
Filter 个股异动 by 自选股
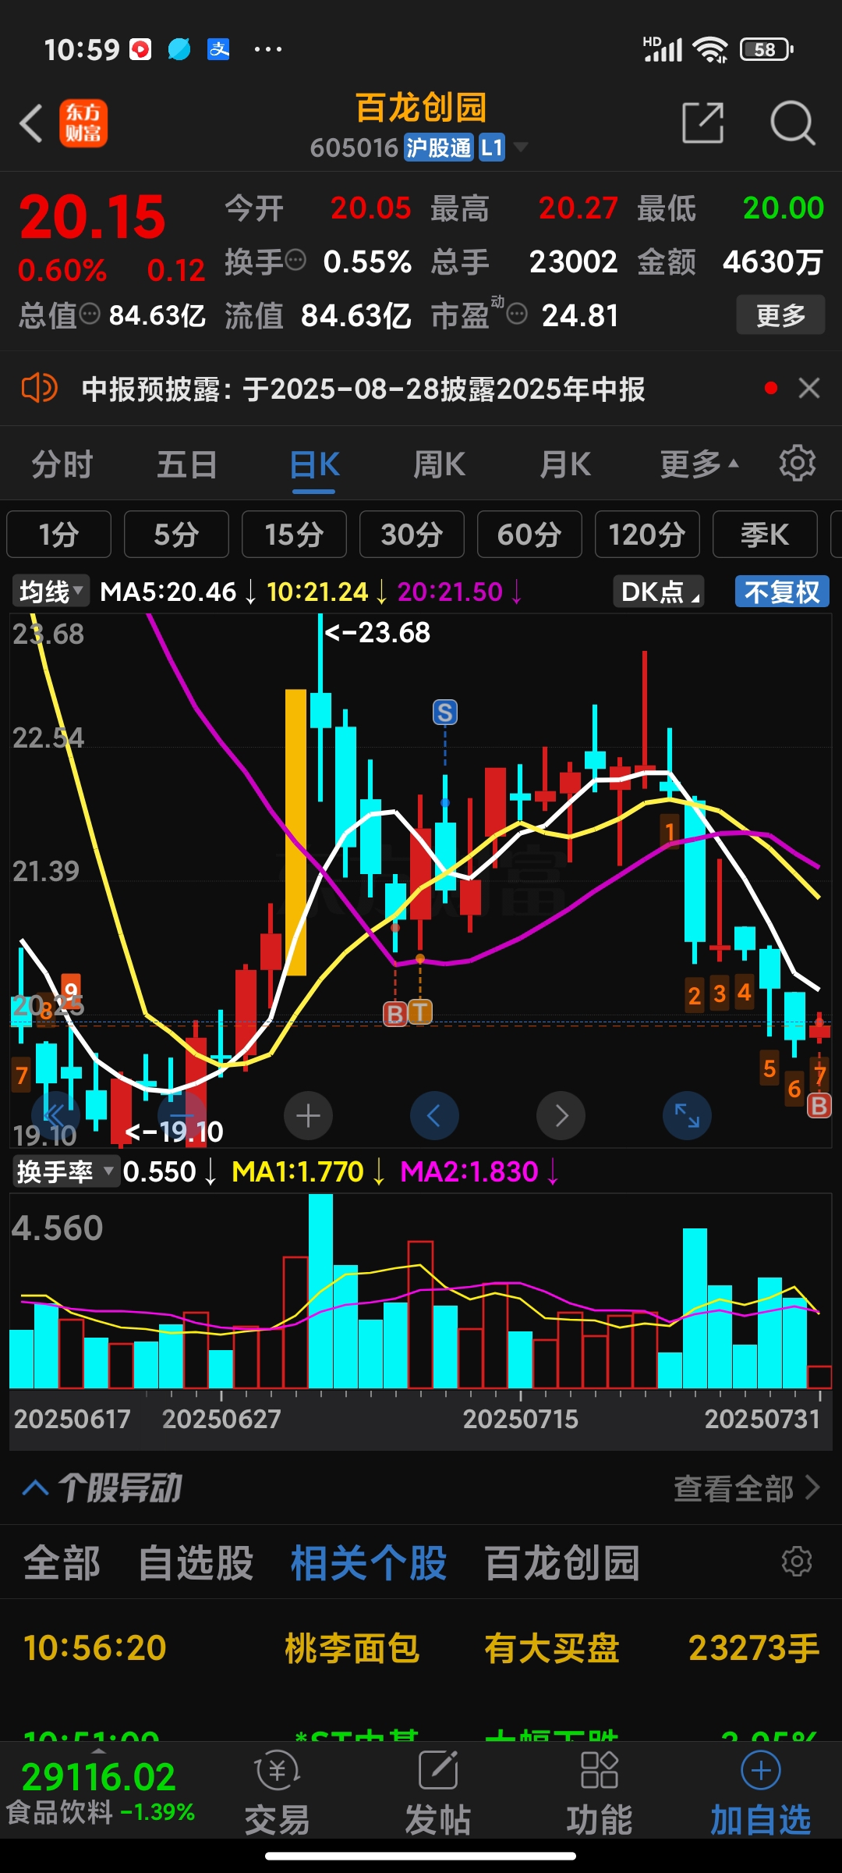click(196, 1563)
